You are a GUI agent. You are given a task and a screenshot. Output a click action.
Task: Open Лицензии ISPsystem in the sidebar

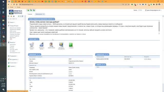pos(15,34)
